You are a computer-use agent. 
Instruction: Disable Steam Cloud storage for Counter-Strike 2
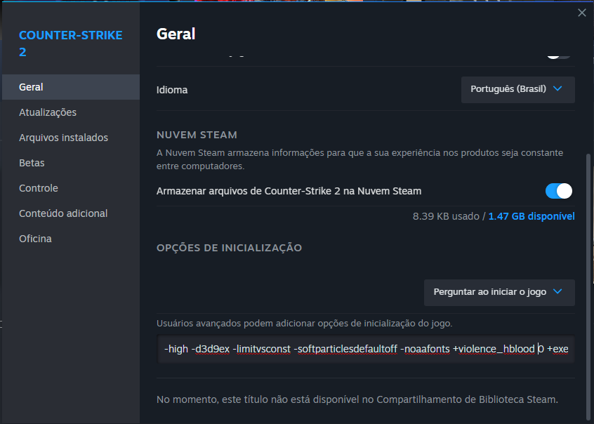[558, 191]
